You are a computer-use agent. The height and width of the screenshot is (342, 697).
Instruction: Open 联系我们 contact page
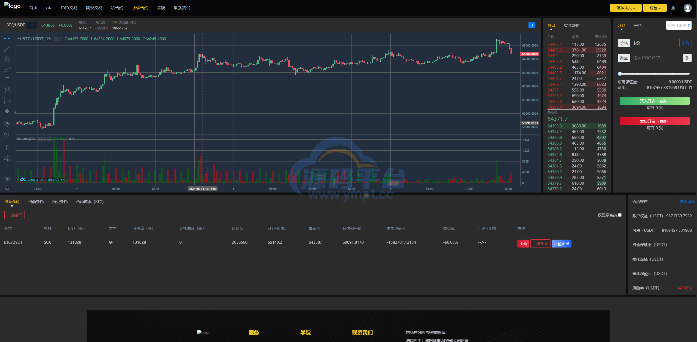pos(182,8)
